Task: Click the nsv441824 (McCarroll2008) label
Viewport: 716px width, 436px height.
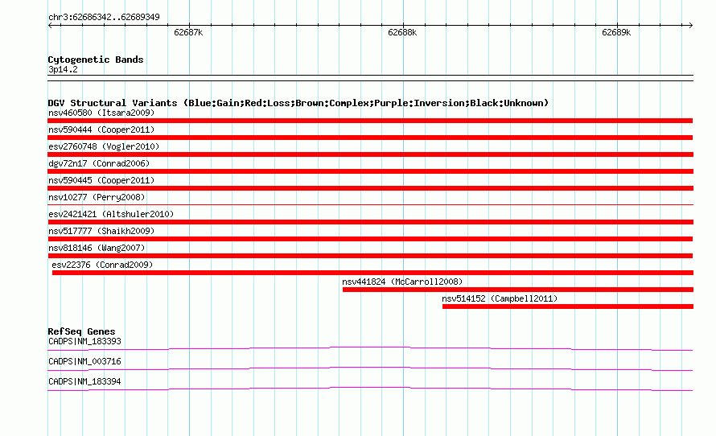Action: [x=402, y=282]
